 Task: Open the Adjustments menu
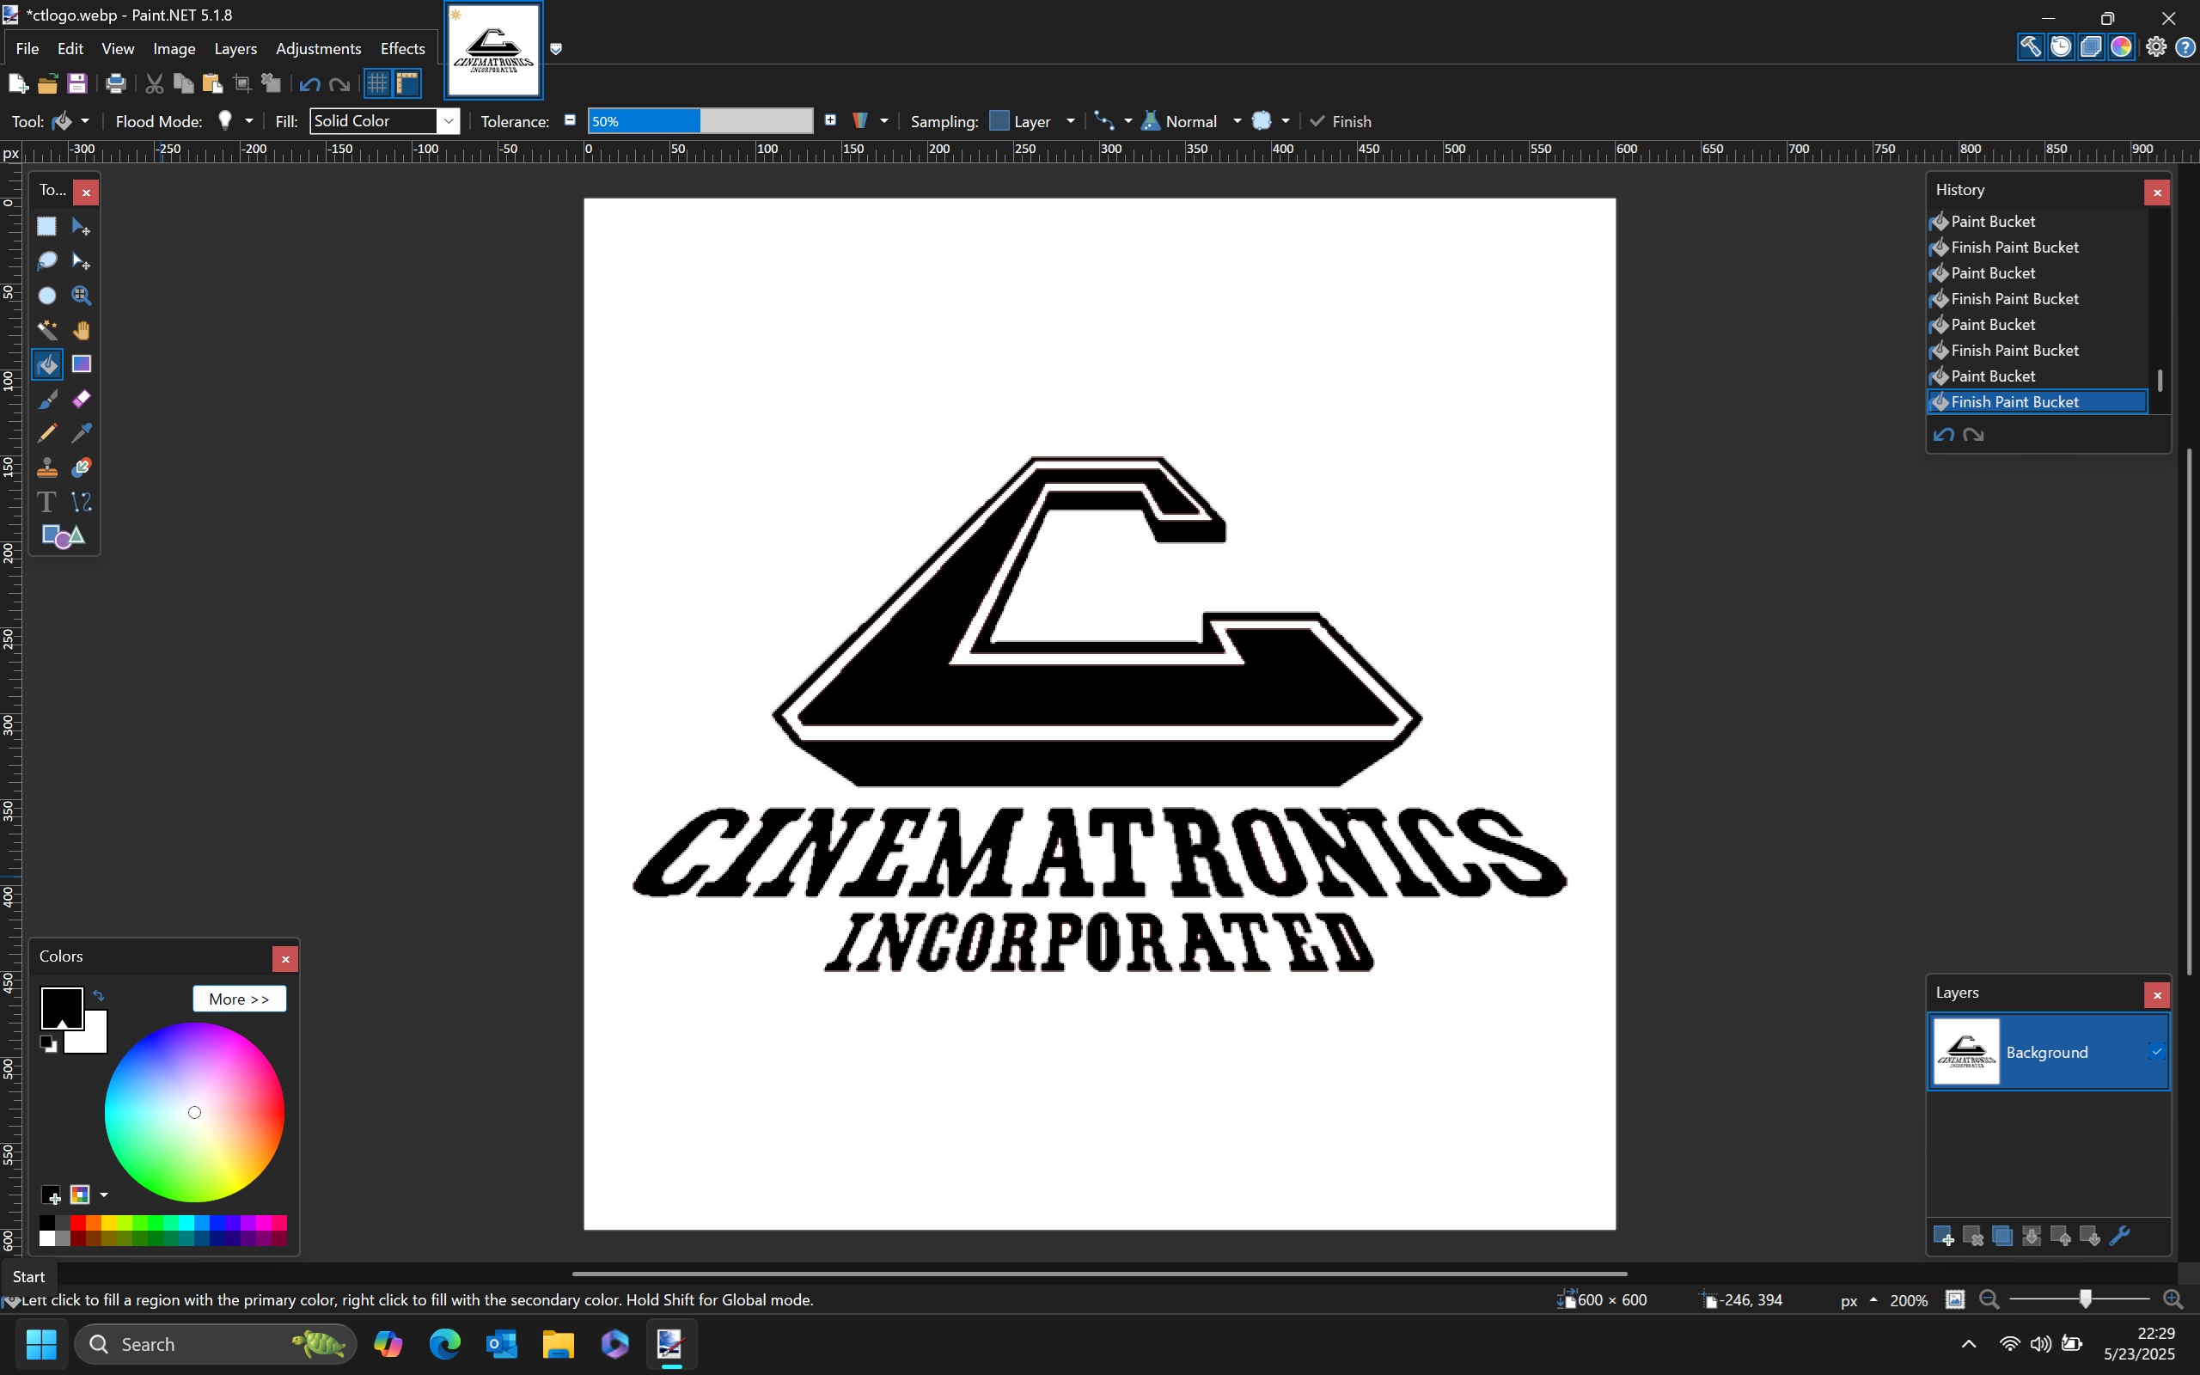click(318, 48)
